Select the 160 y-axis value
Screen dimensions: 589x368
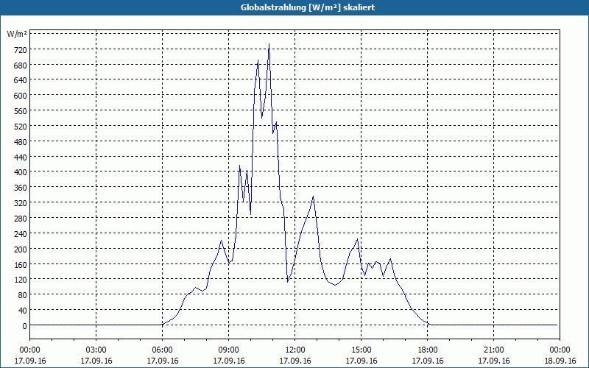21,265
